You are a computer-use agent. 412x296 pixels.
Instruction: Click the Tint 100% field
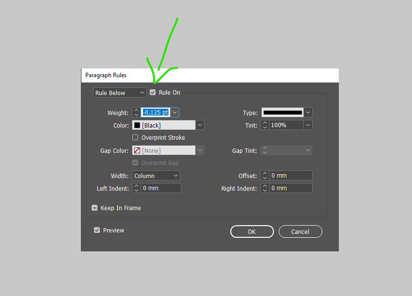click(286, 125)
